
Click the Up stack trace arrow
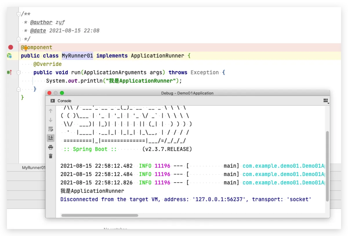point(51,111)
